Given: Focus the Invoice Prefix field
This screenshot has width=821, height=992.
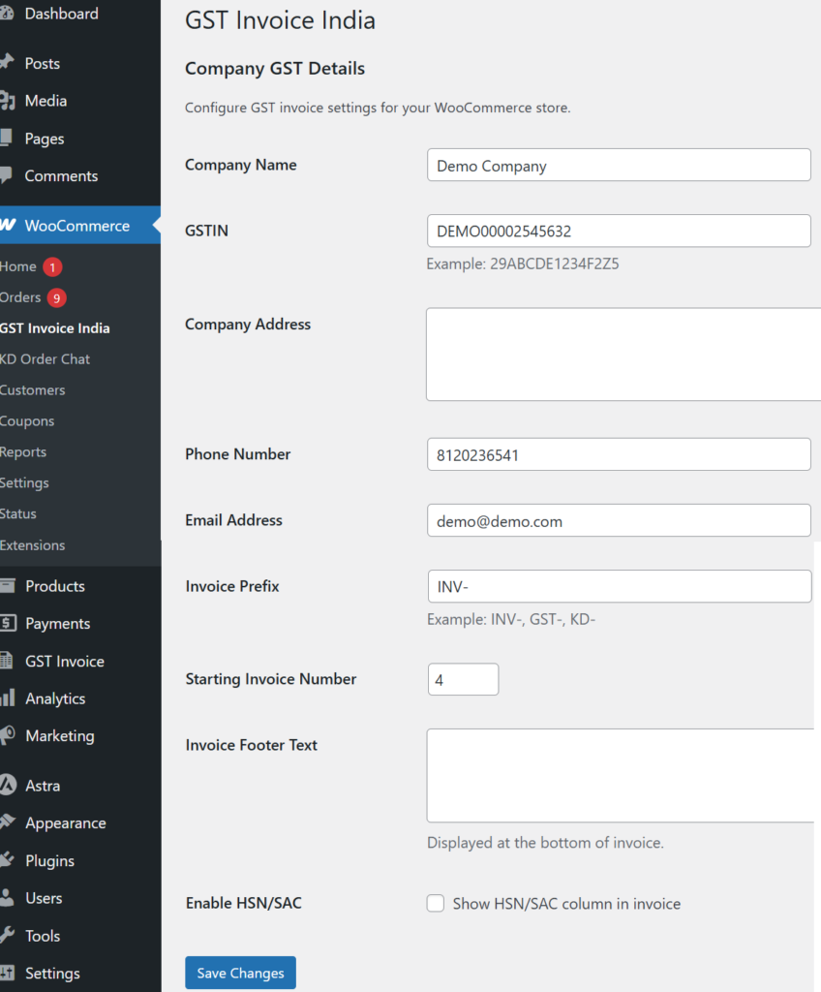Looking at the screenshot, I should point(620,586).
